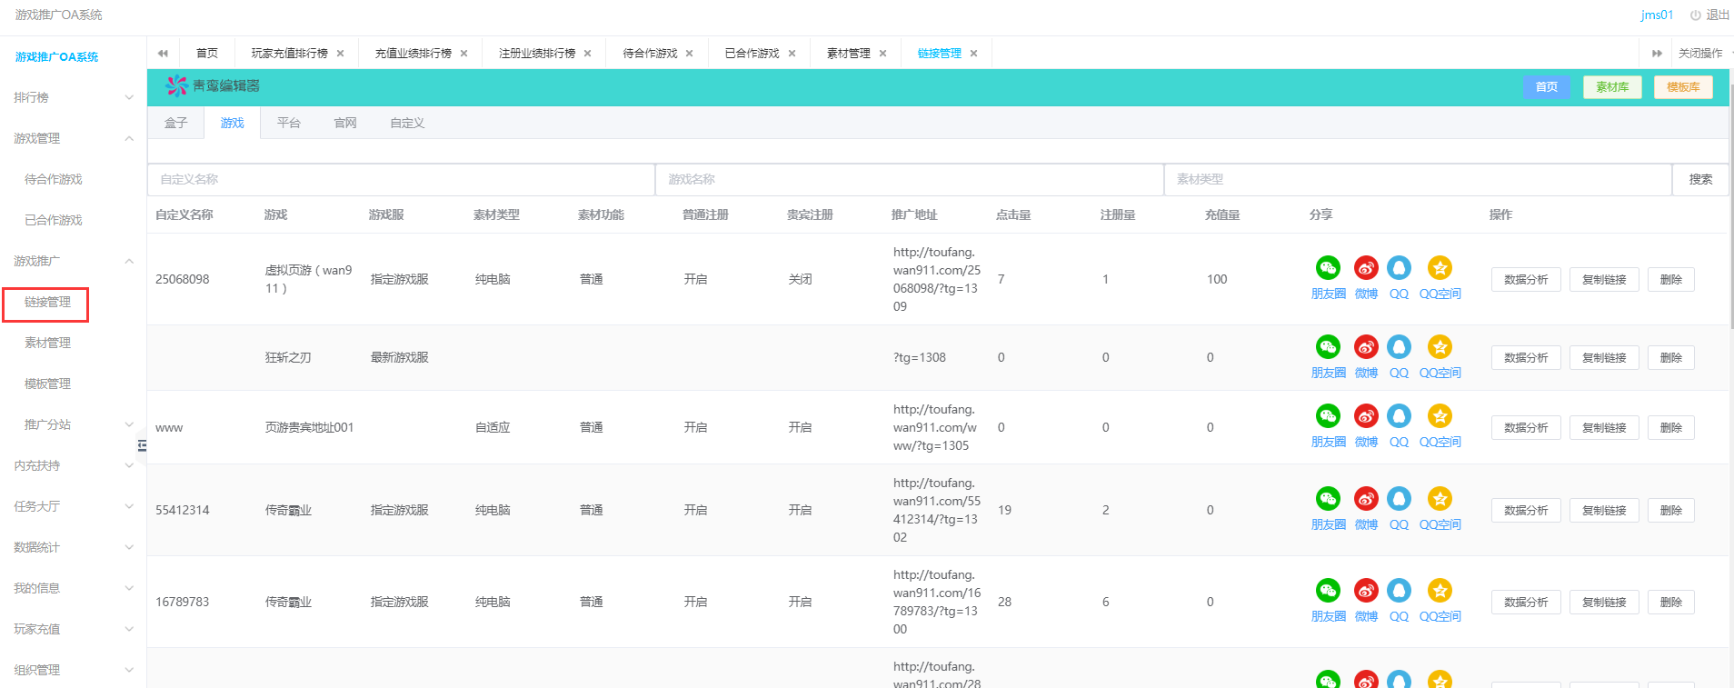Screen dimensions: 1734x688
Task: Close the 素材管理 tab
Action: click(882, 54)
